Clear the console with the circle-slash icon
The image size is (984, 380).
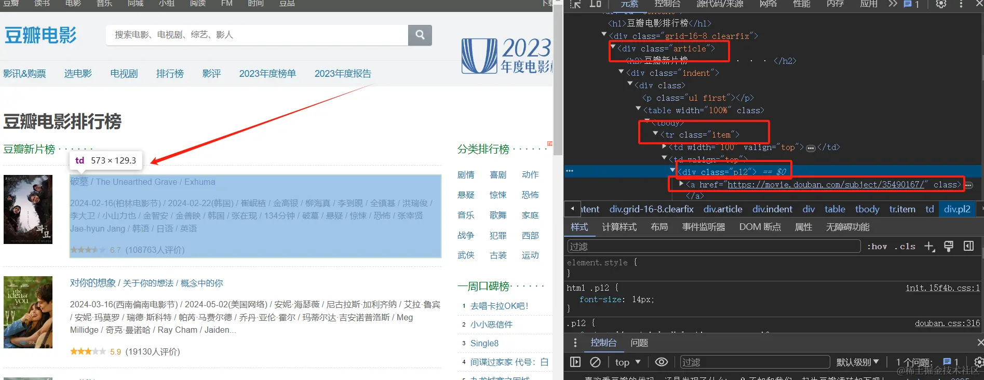pos(595,362)
